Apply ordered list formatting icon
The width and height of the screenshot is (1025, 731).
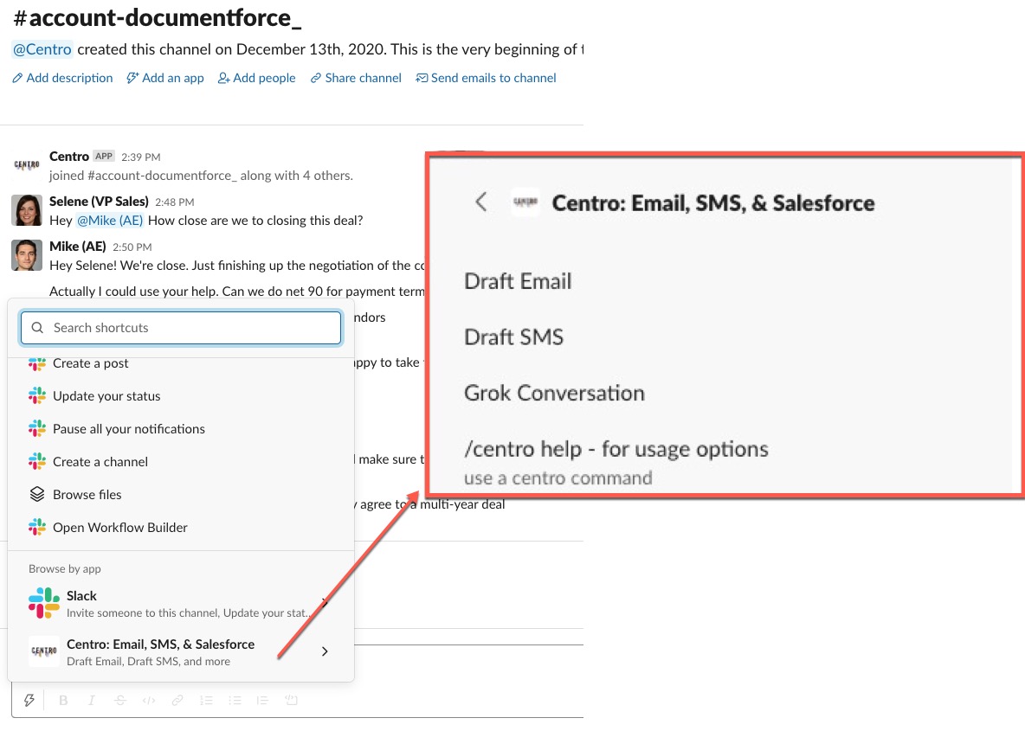206,701
